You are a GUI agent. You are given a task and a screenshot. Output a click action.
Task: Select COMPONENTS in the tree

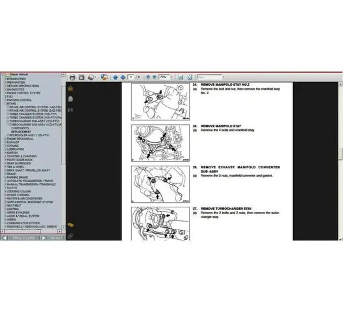coord(20,128)
